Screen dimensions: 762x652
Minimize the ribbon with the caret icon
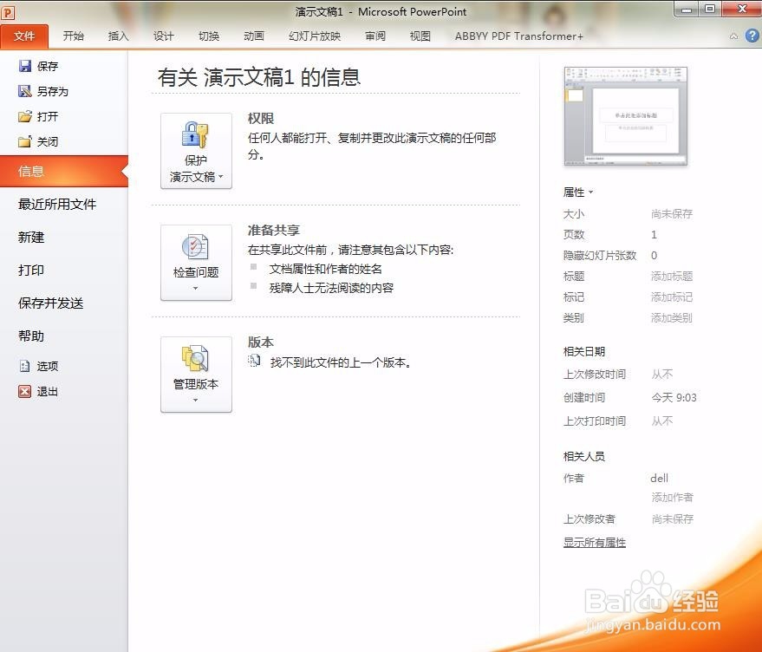click(x=733, y=36)
